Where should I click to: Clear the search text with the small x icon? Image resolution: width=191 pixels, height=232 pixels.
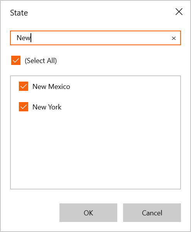coord(174,38)
